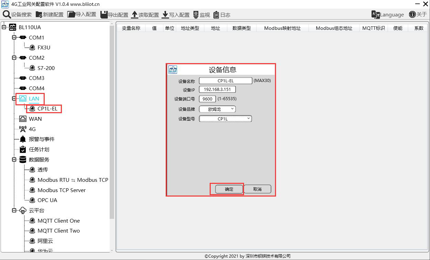Image resolution: width=430 pixels, height=260 pixels.
Task: Select MQTT Client One item
Action: [59, 221]
